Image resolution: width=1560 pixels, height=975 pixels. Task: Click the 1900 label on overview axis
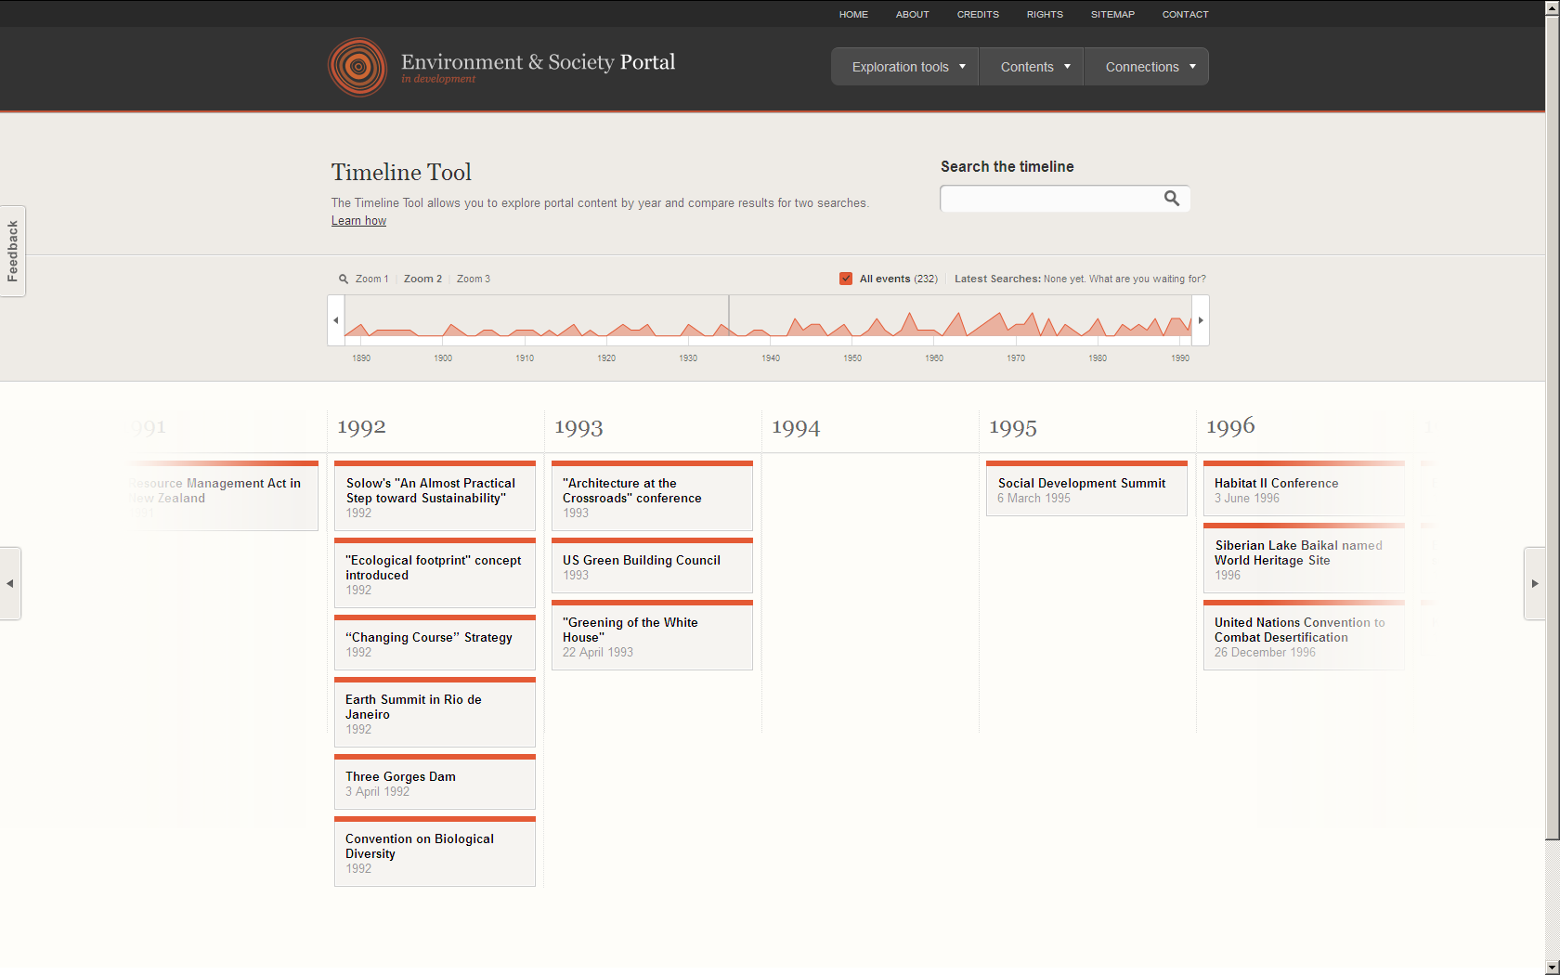pyautogui.click(x=443, y=357)
